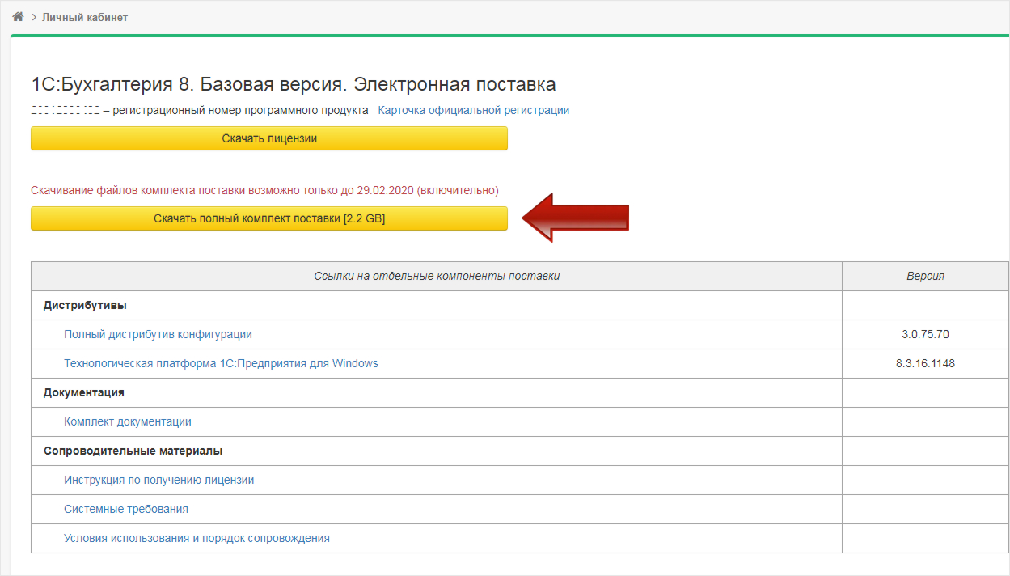Open Комплект документации link
The width and height of the screenshot is (1010, 576).
tap(128, 421)
